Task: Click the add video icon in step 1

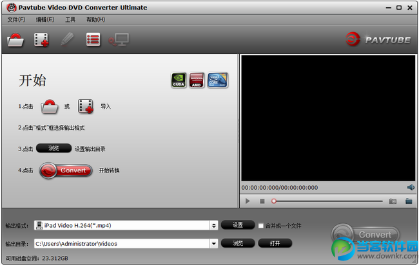Action: pos(86,106)
